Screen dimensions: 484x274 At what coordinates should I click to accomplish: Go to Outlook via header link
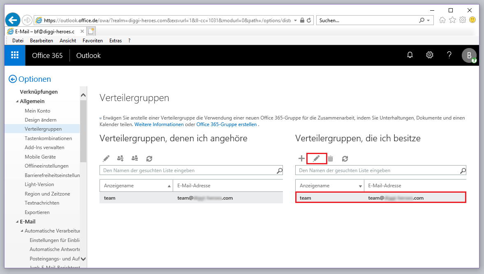[x=88, y=55]
